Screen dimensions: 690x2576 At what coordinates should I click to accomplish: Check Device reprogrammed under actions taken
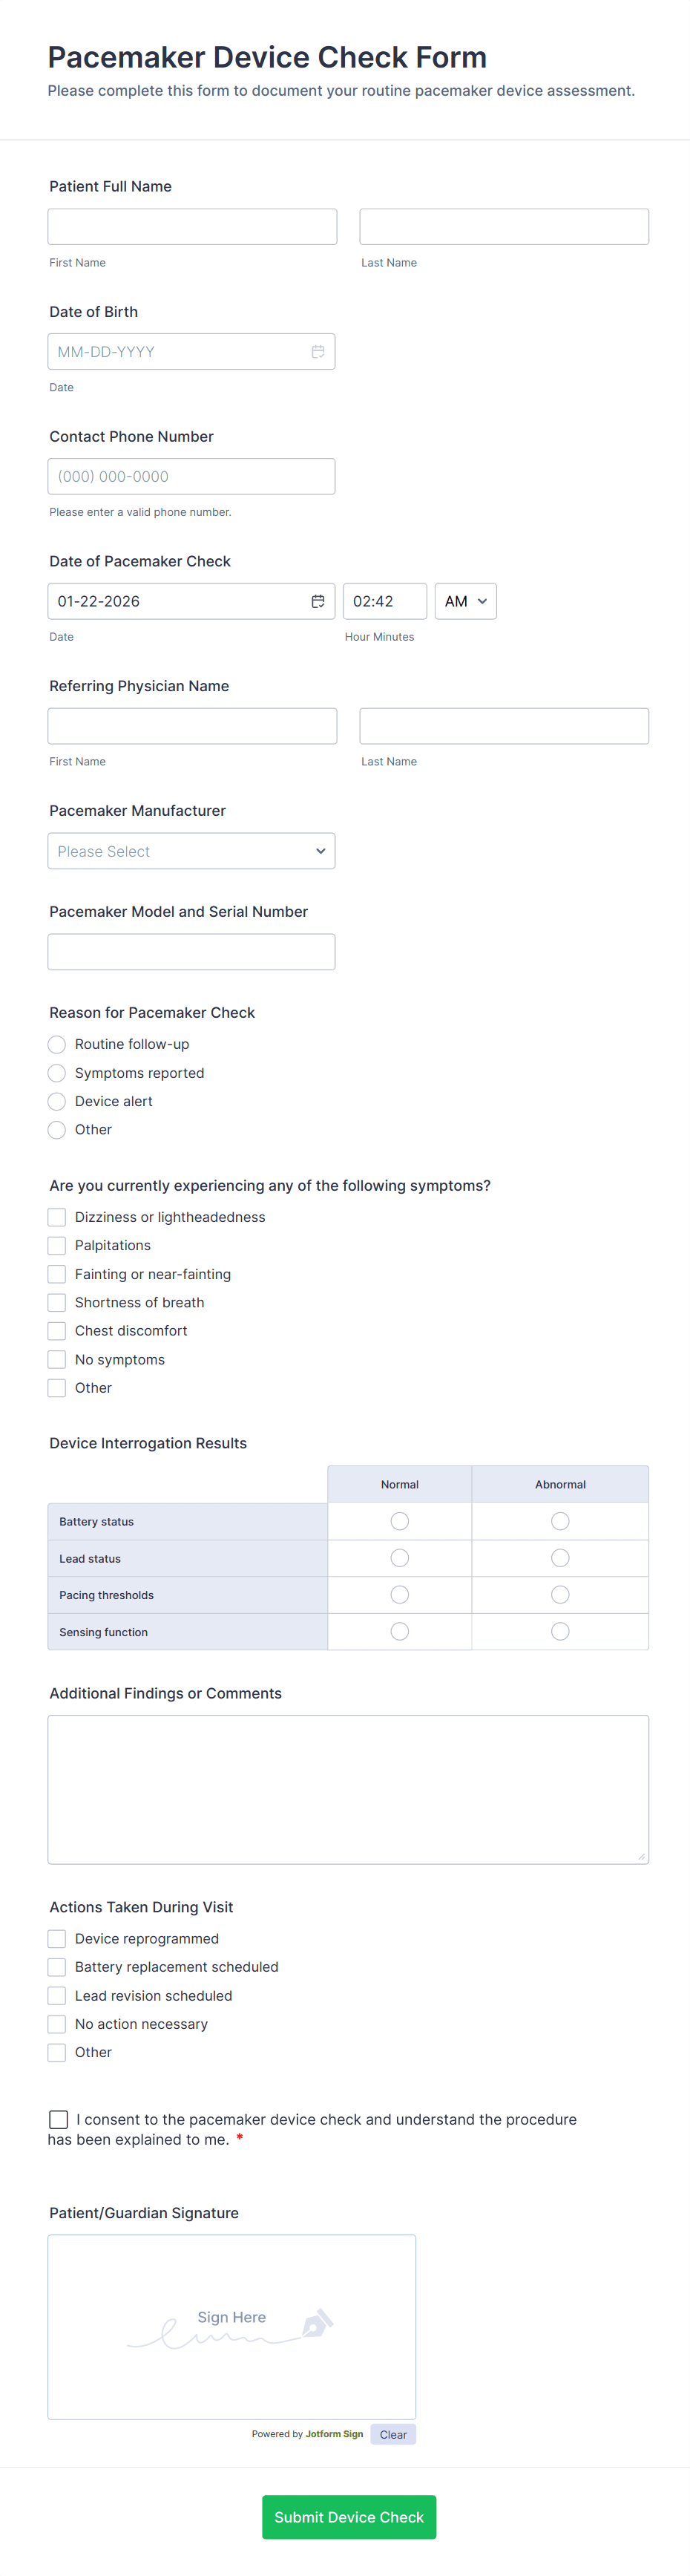pyautogui.click(x=57, y=1938)
